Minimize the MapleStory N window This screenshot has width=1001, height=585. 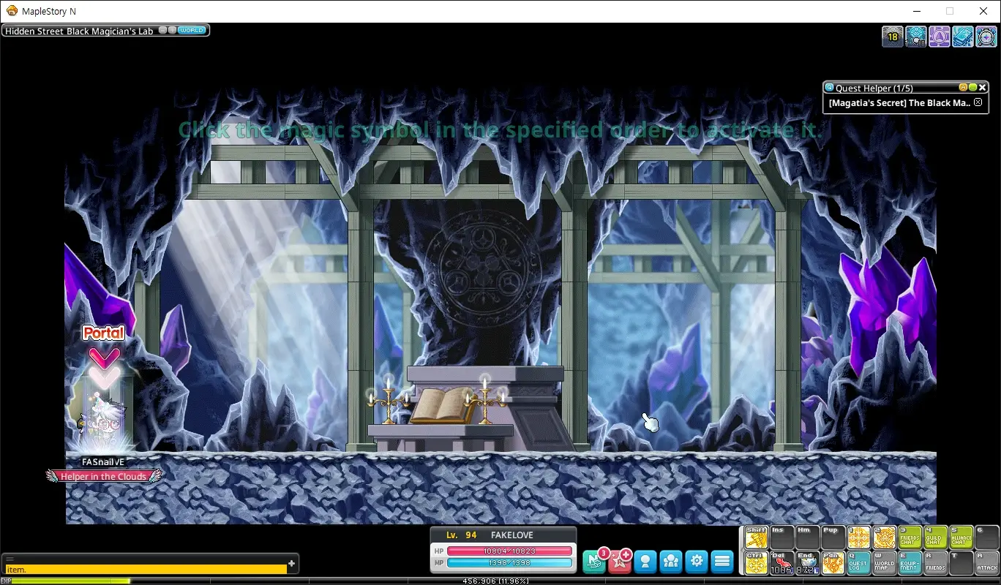[917, 11]
